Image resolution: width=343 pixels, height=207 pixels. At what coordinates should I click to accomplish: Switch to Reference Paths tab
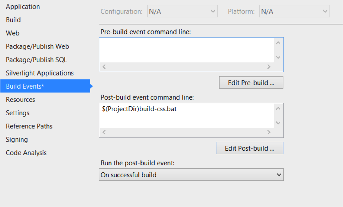pyautogui.click(x=29, y=126)
